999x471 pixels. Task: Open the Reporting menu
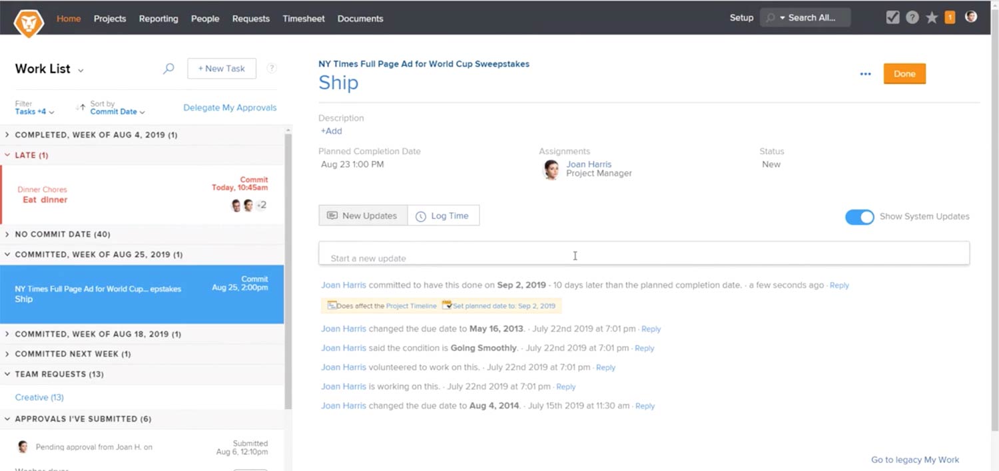[x=159, y=19]
